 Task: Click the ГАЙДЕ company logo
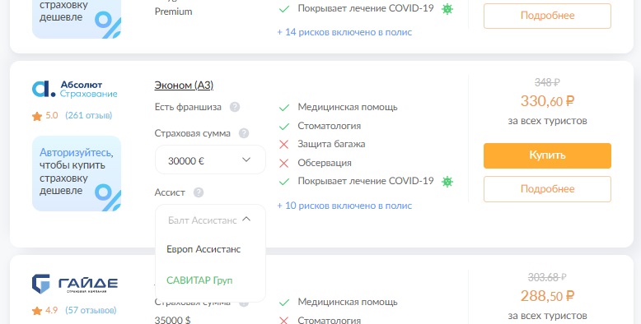(75, 284)
